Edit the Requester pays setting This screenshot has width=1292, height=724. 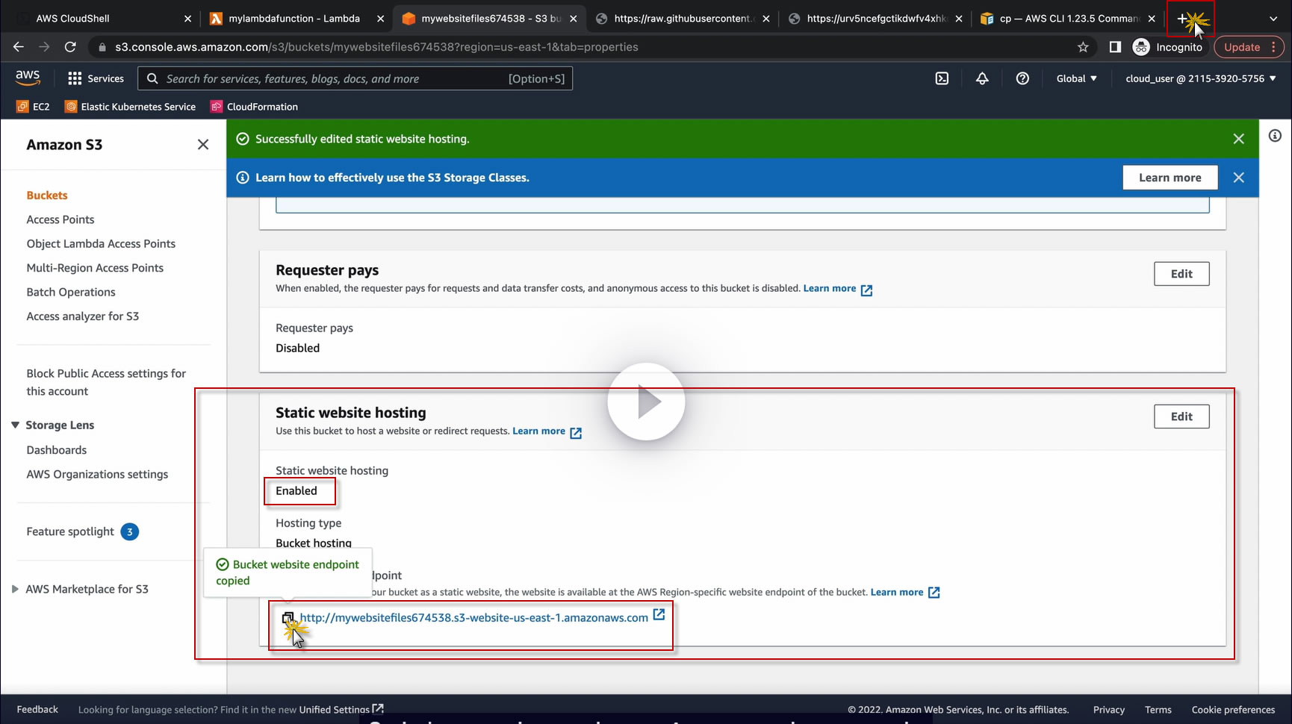[x=1181, y=274]
